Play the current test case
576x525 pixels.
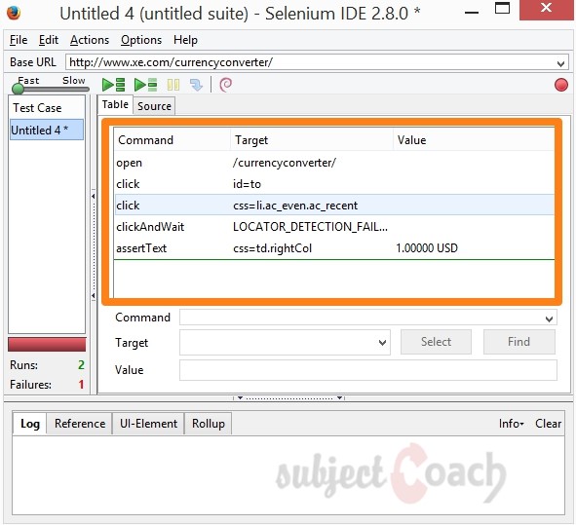click(146, 85)
